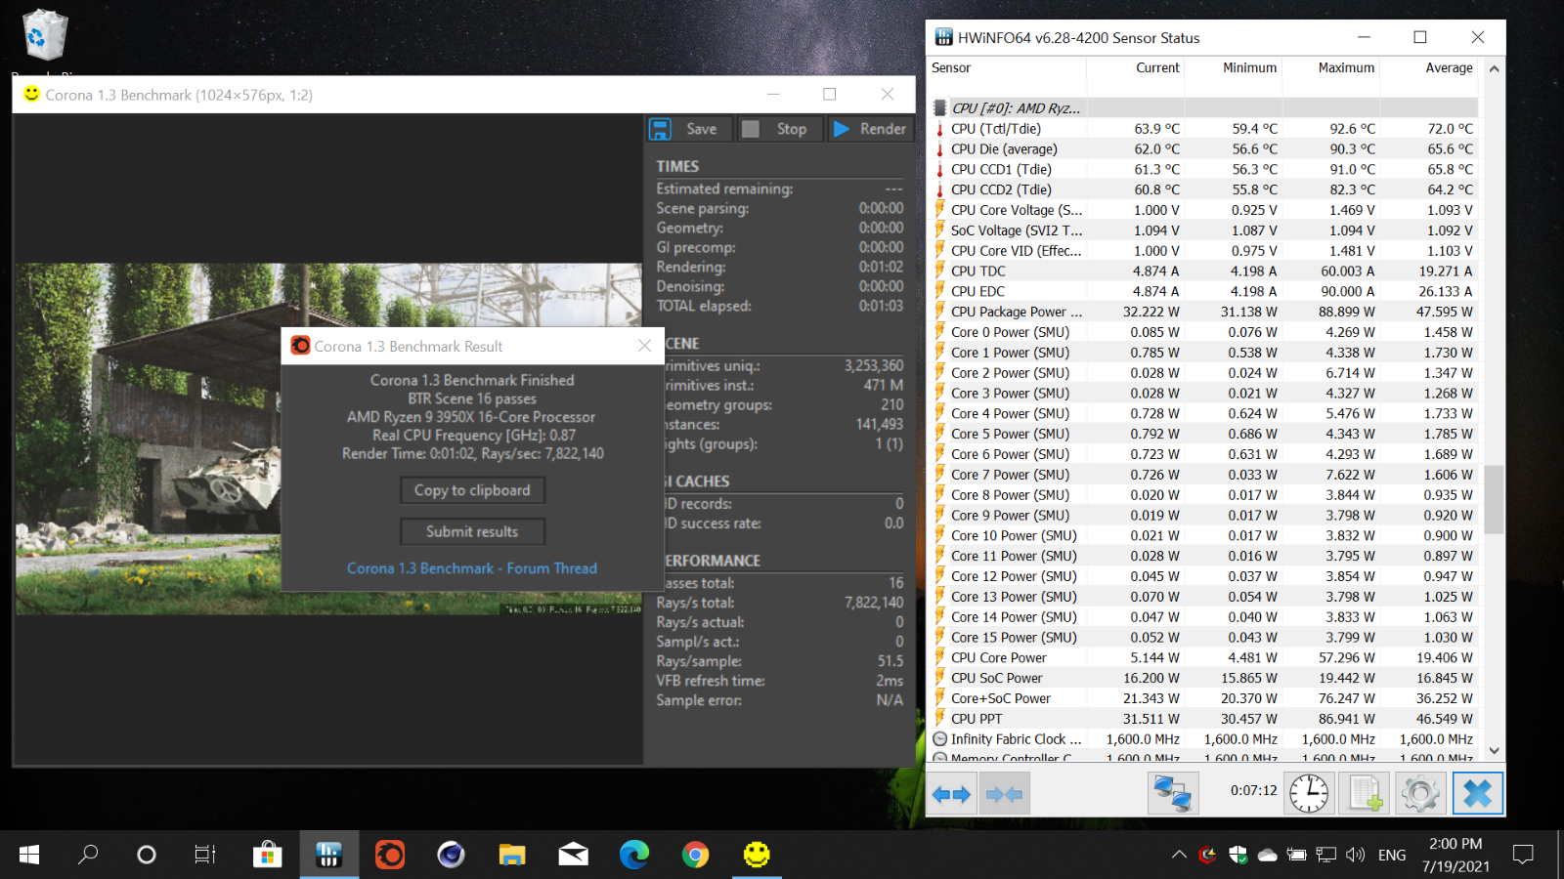Open the orange Corona benchmark taskbar icon
Viewport: 1564px width, 879px height.
point(390,855)
